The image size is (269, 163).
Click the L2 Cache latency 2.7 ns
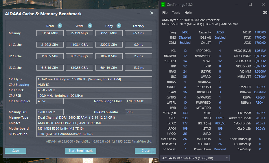pos(139,56)
